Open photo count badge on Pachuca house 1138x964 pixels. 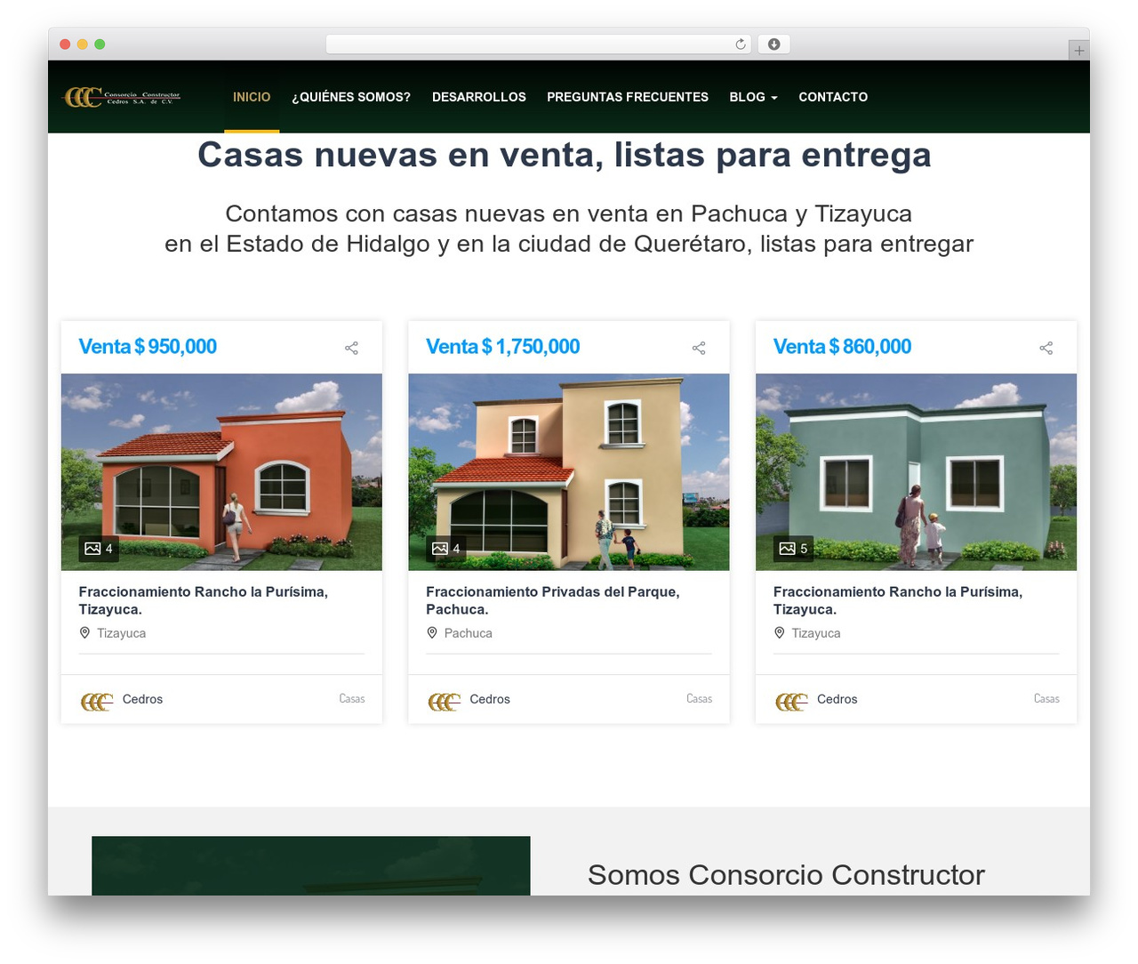[x=446, y=549]
